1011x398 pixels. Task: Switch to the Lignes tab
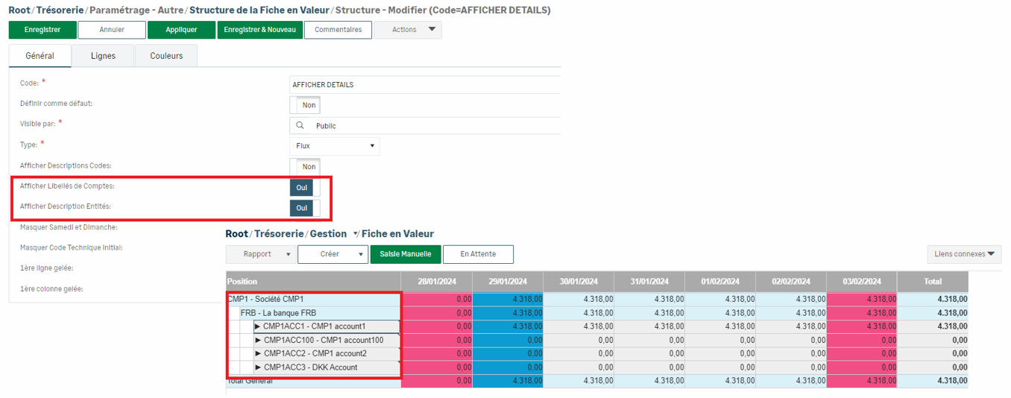click(x=103, y=56)
